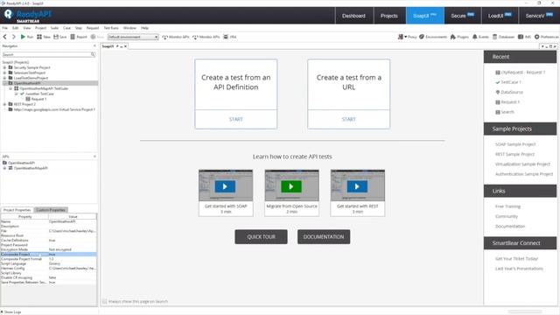
Task: Select the Custom Properties tab
Action: (x=51, y=210)
